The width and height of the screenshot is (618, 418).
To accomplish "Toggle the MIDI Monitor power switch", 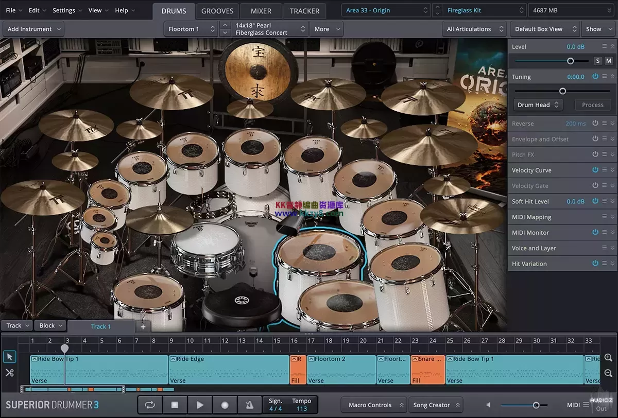I will click(595, 232).
